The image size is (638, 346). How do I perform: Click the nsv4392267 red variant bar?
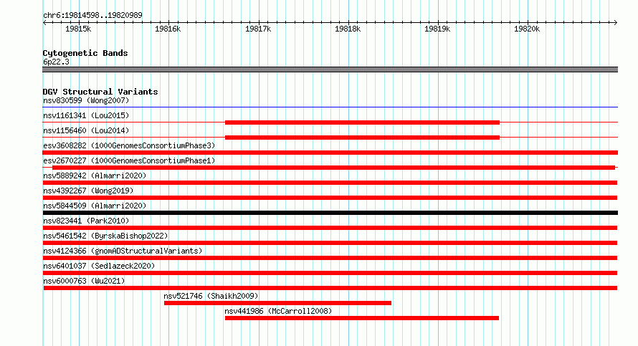tap(330, 198)
